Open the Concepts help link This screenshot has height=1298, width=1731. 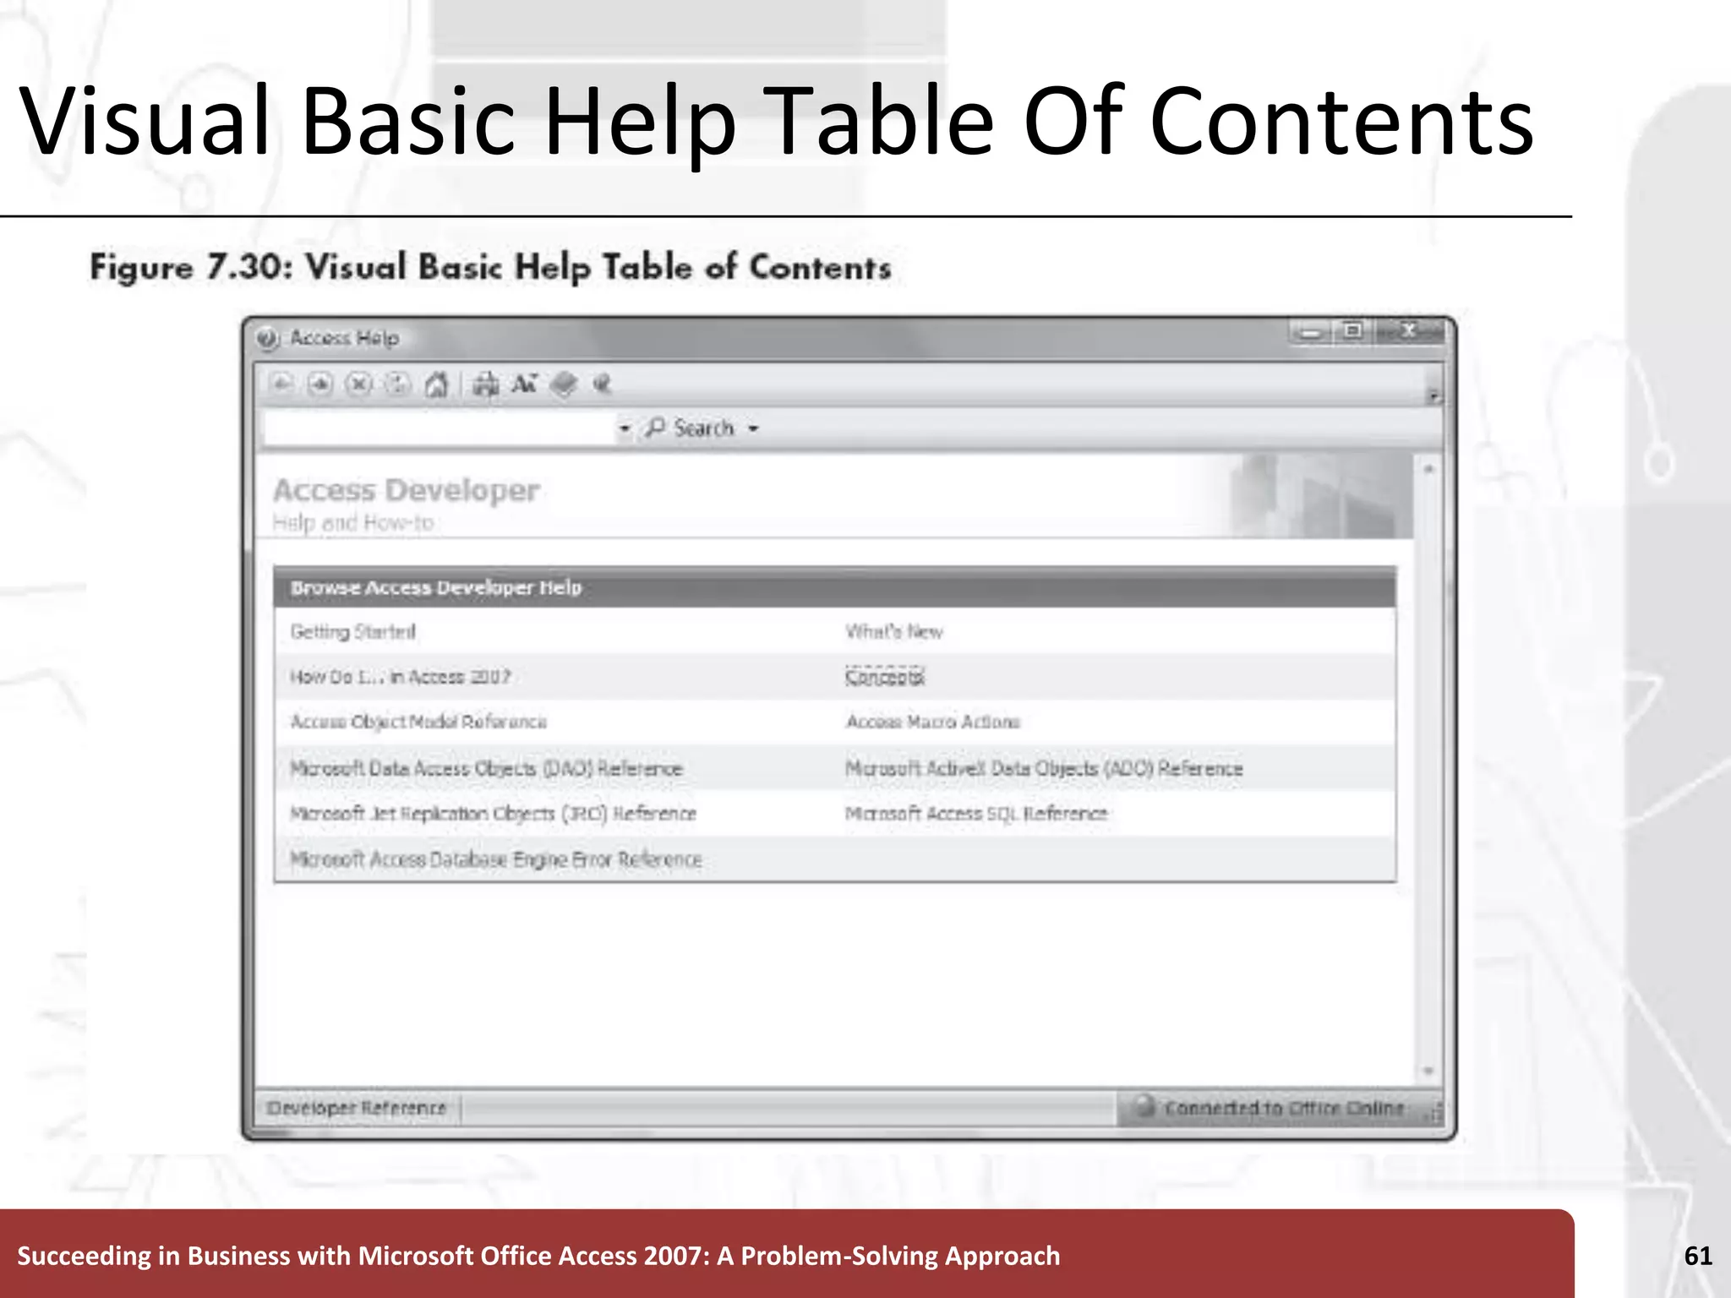885,677
